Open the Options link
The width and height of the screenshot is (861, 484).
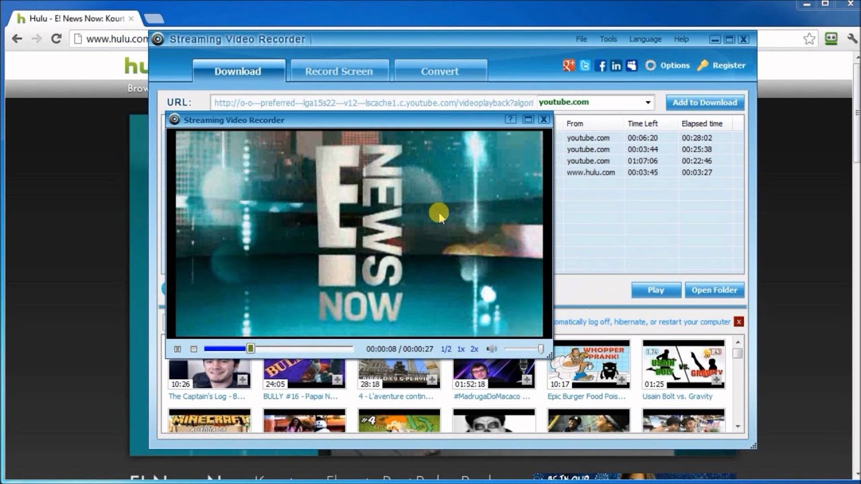[x=675, y=65]
